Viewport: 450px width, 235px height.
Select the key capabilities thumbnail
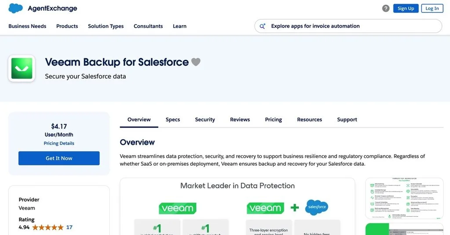(x=404, y=198)
